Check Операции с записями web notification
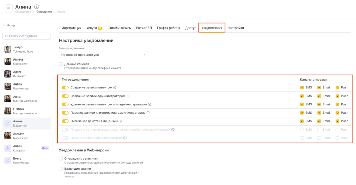This screenshot has height=185, width=356. tap(61, 158)
